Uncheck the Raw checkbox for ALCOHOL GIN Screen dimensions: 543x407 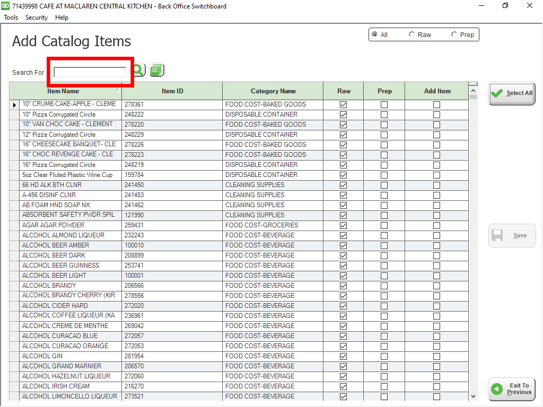pos(343,356)
